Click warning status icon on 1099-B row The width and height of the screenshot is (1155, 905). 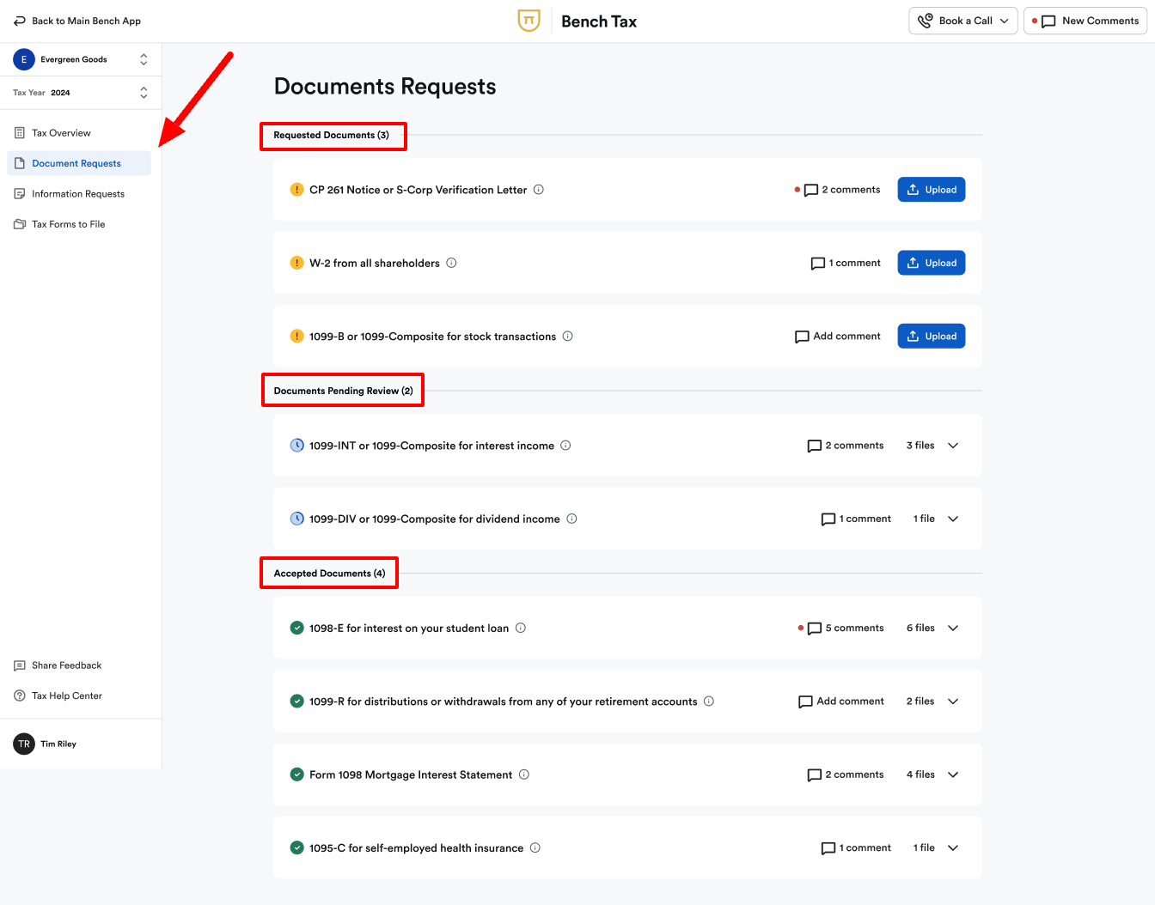pos(296,337)
